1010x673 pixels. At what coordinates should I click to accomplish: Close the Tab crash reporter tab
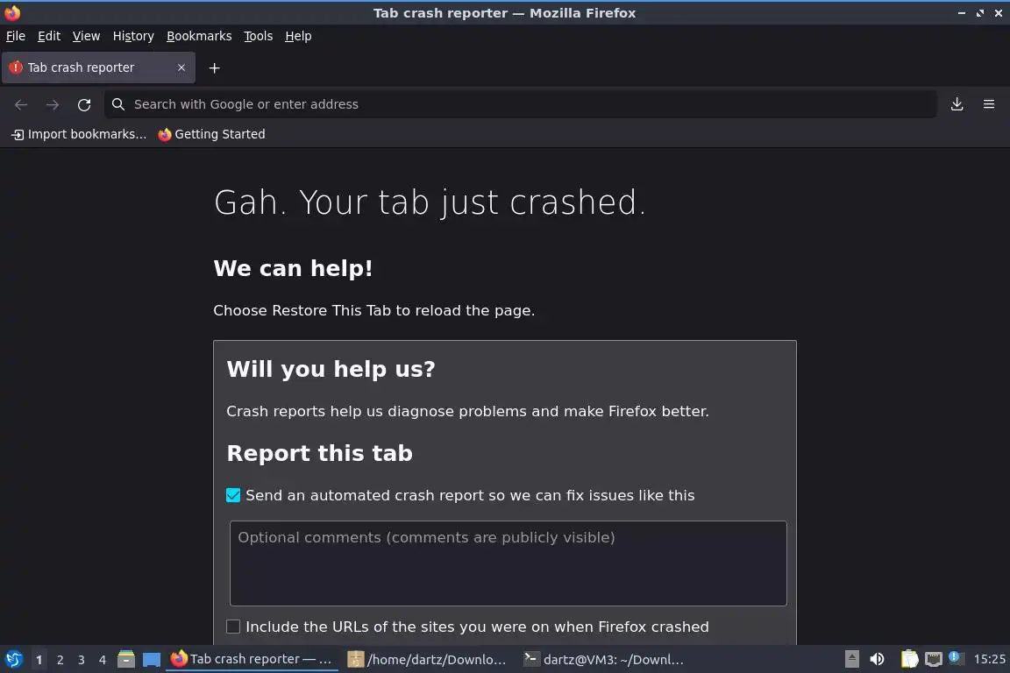[181, 67]
